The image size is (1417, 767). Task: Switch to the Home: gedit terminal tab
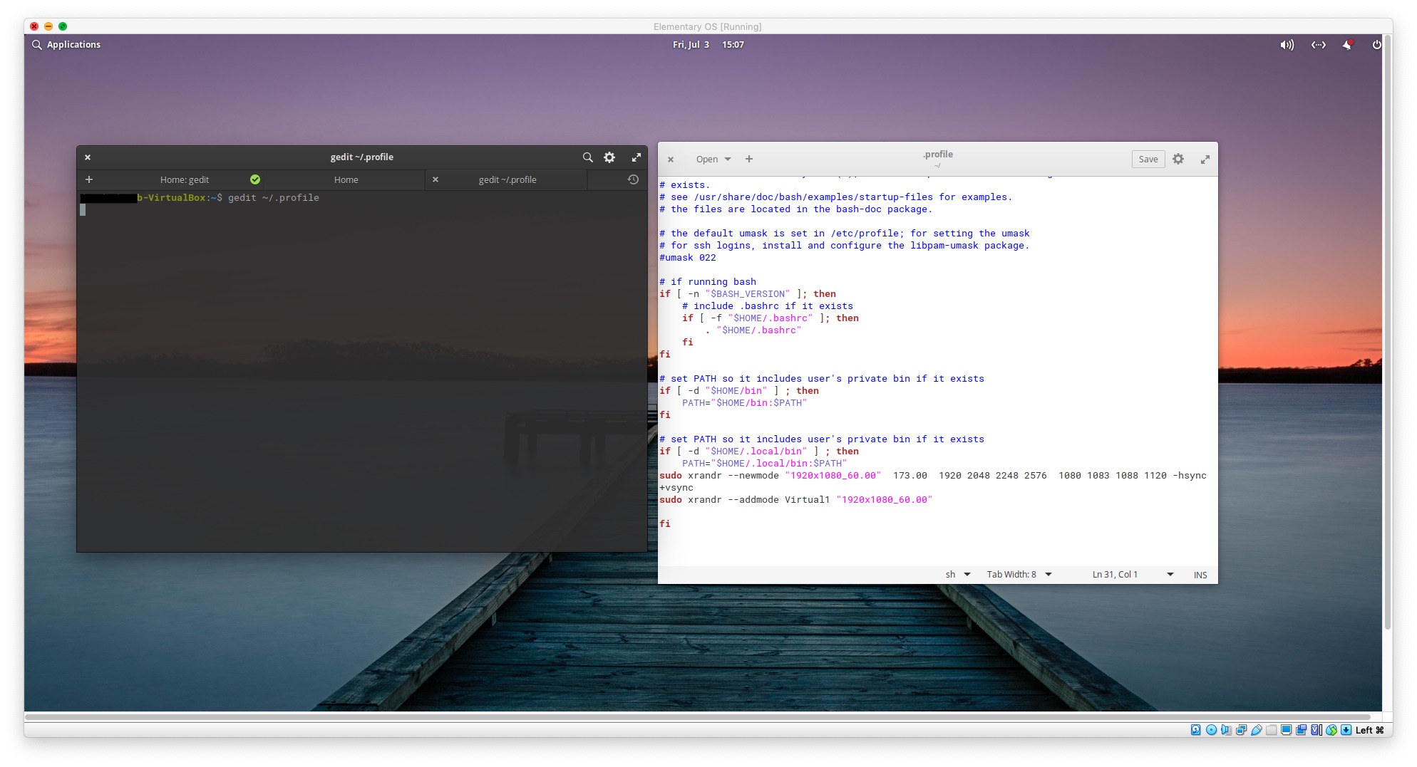pyautogui.click(x=185, y=179)
